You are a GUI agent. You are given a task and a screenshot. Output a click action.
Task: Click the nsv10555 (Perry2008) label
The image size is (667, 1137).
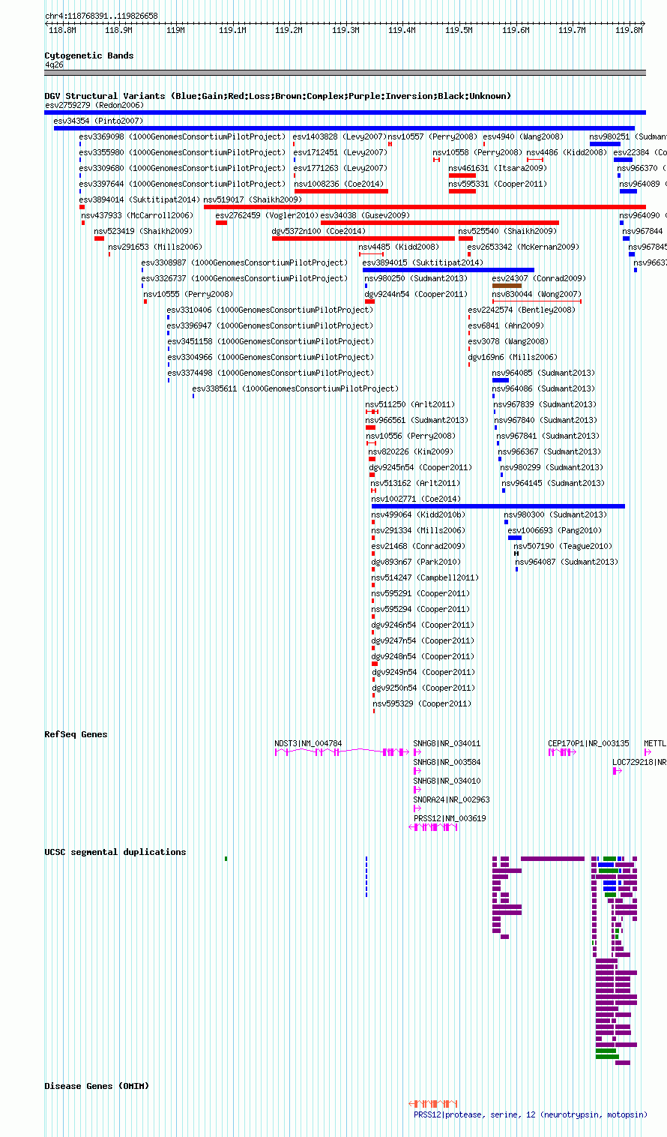click(188, 294)
